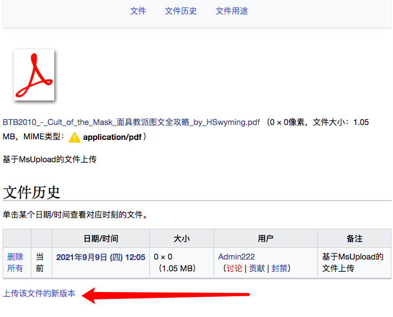Click the 封禁 block link
Image resolution: width=393 pixels, height=317 pixels.
coord(279,269)
